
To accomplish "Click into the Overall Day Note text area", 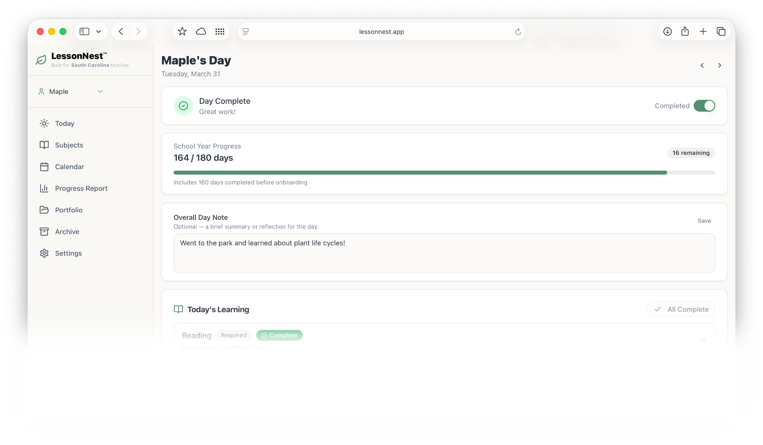I will click(x=444, y=253).
